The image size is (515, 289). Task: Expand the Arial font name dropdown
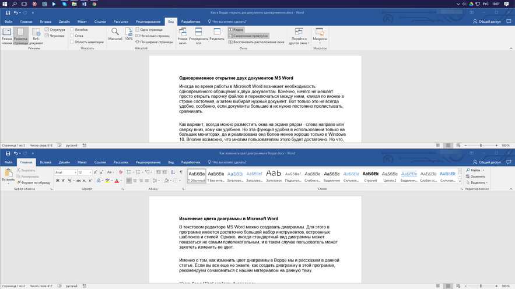coord(75,172)
